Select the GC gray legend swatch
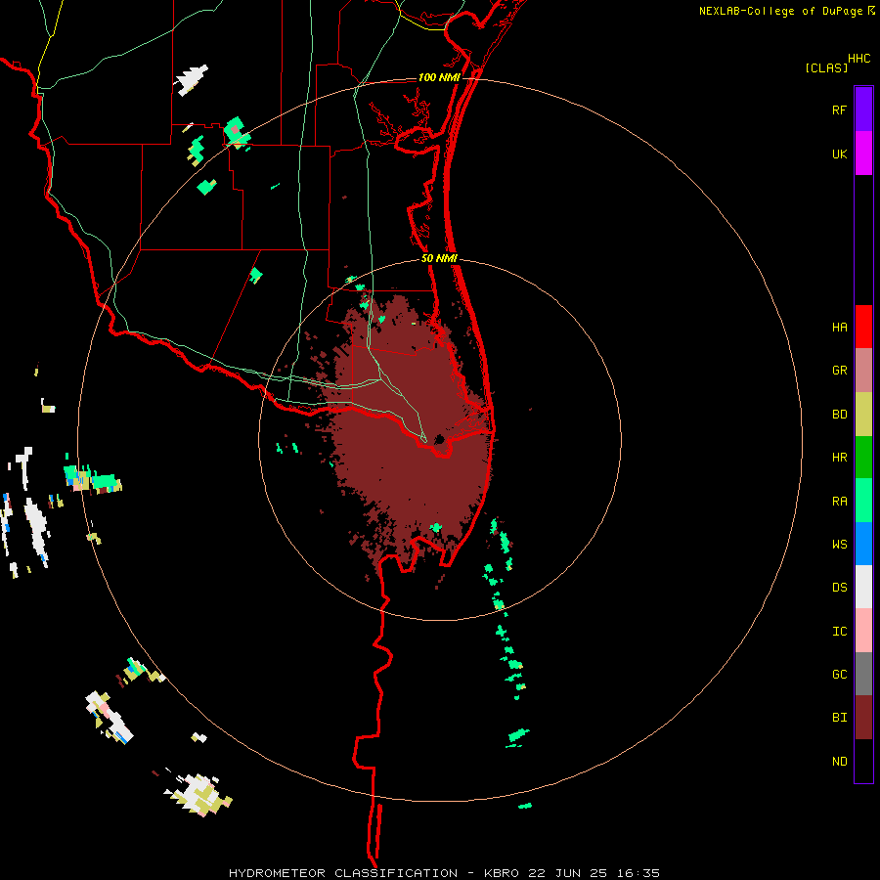 [x=863, y=674]
